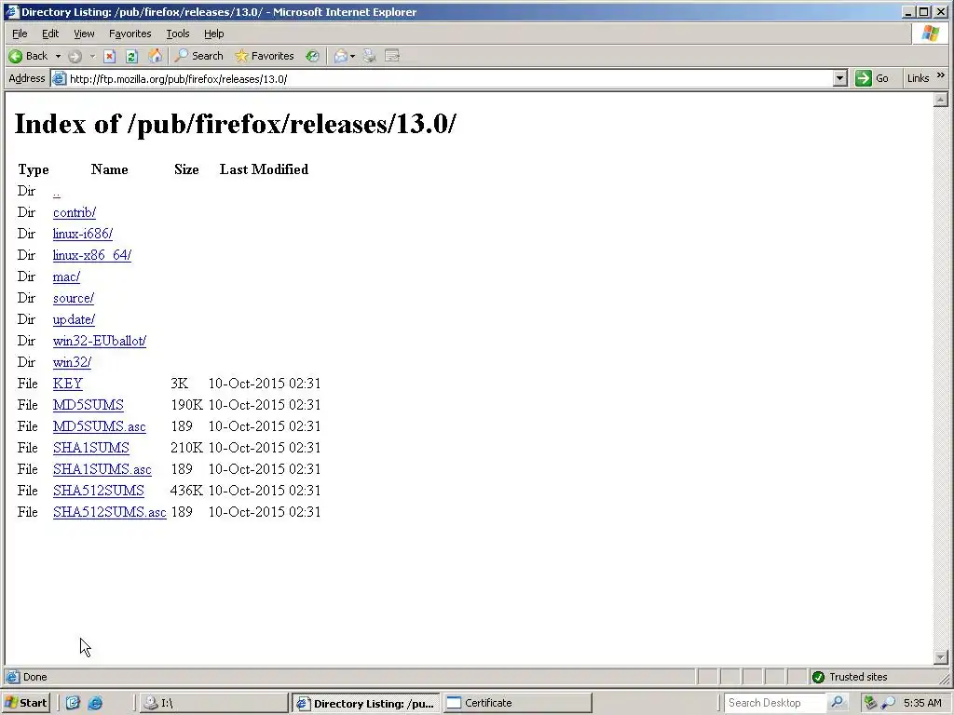Open the linux-i686/ directory link
The width and height of the screenshot is (954, 715).
click(83, 234)
